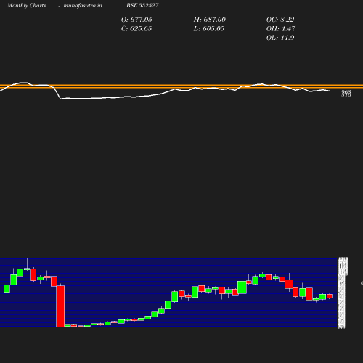
Task: Select the low value 'L: 605.05'
Action: tap(209, 29)
